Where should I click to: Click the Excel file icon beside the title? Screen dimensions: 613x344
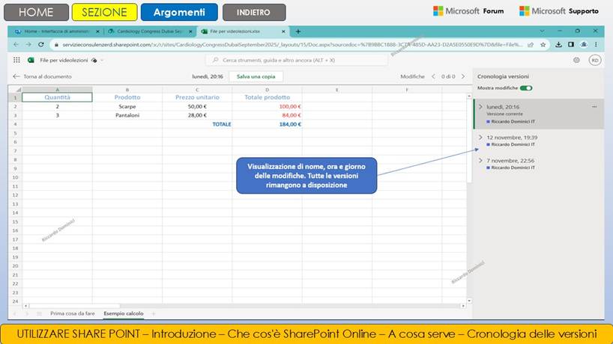31,60
